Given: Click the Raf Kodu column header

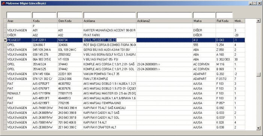Looking at the screenshot, I should 225,21.
